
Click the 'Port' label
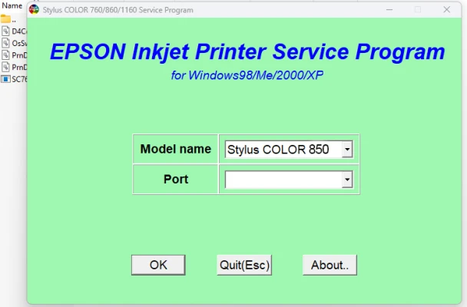176,179
